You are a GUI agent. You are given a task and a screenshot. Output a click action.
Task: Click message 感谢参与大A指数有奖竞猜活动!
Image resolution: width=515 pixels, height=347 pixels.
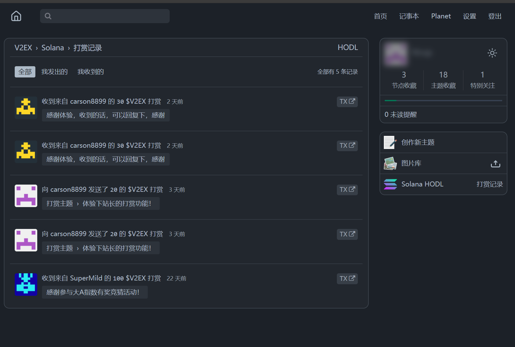click(x=95, y=292)
